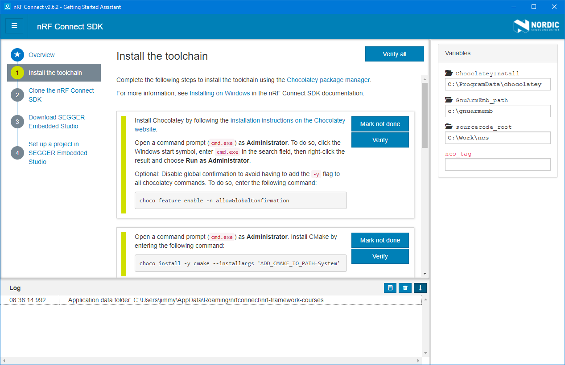Toggle log autoscroll down-arrow button
This screenshot has height=365, width=565.
coord(420,288)
